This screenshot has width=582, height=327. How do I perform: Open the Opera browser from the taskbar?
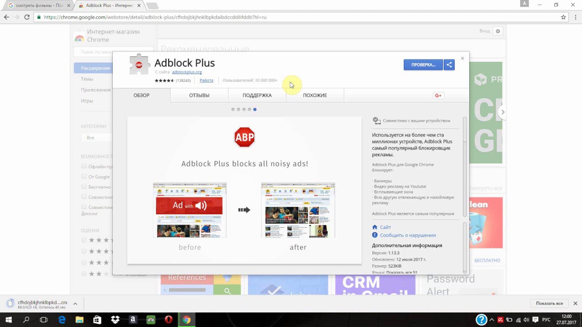click(x=168, y=320)
